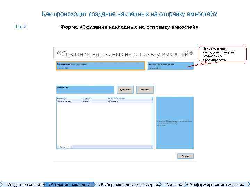Click the Добавить button
The width and height of the screenshot is (250, 187).
[125, 90]
